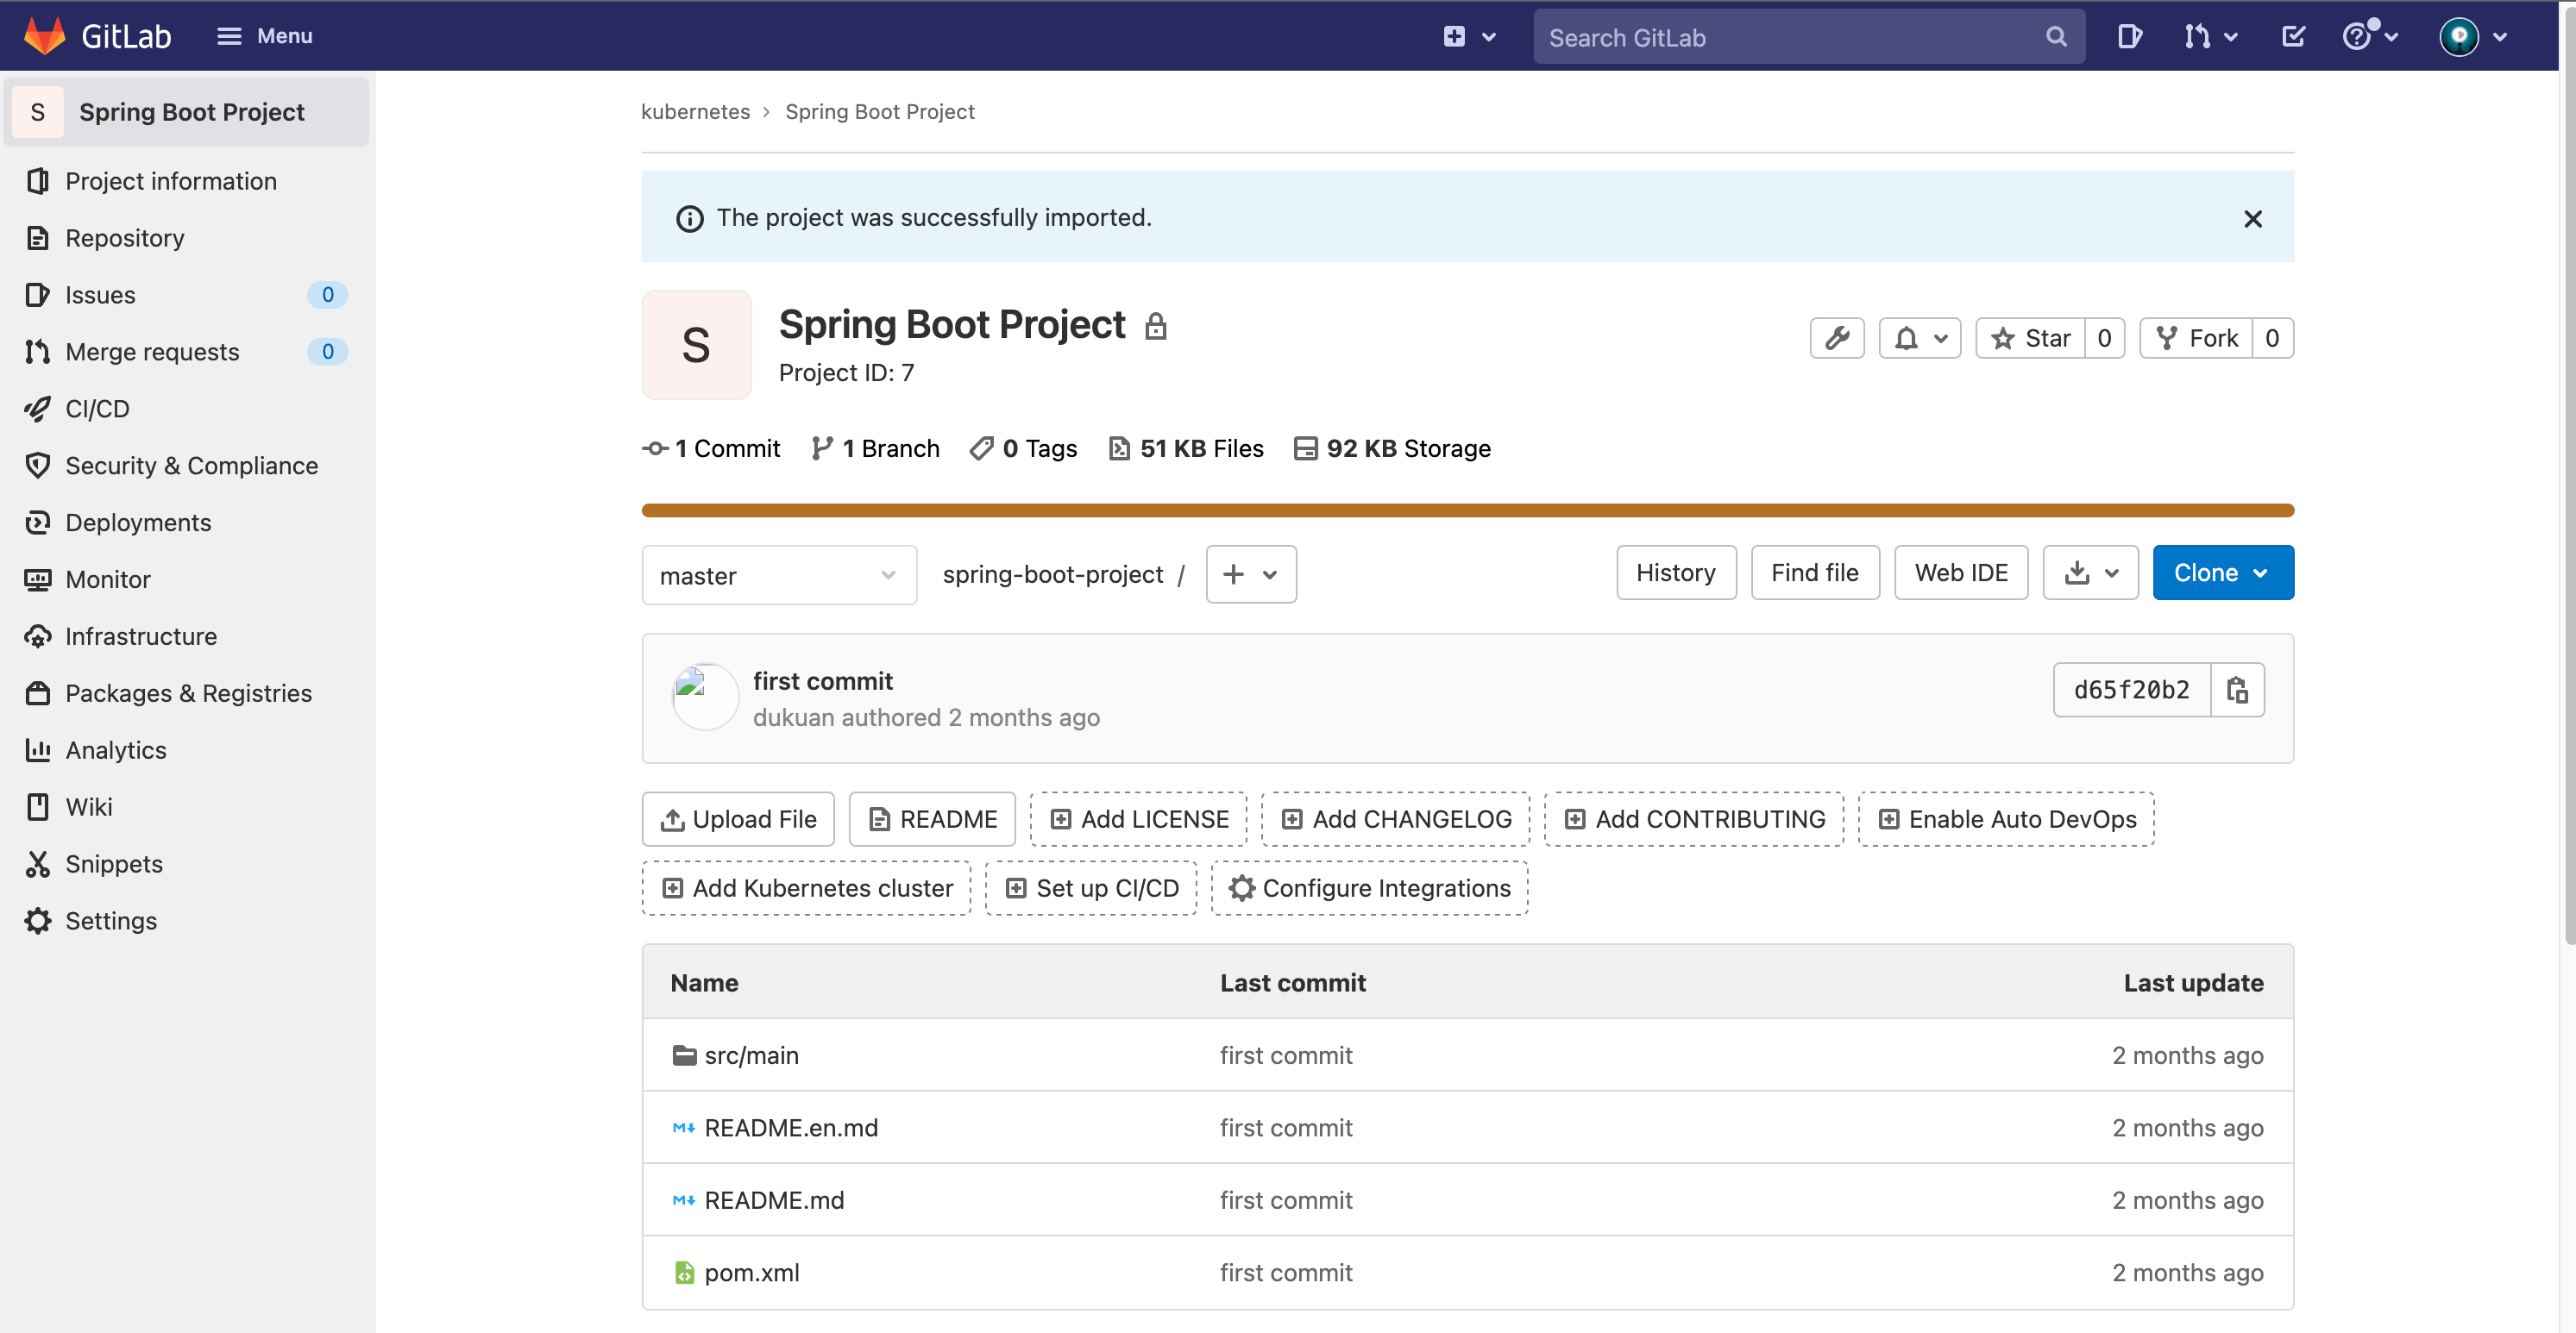Click the repository languages bar

click(x=1467, y=510)
